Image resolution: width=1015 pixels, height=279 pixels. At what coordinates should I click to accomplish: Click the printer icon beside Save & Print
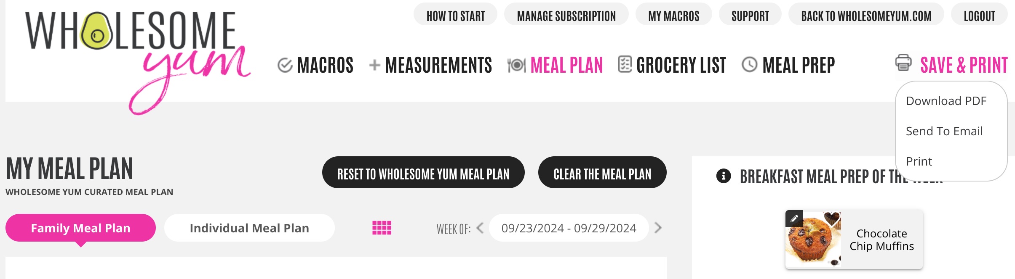(x=903, y=63)
